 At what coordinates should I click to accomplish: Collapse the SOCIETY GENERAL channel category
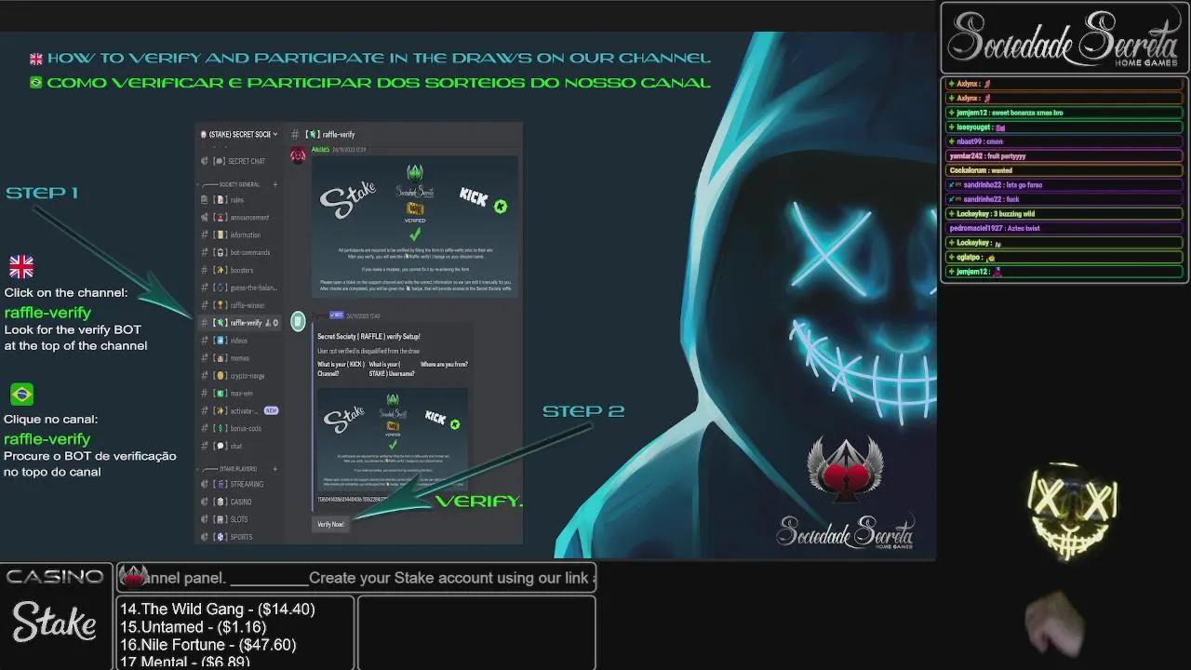click(233, 184)
